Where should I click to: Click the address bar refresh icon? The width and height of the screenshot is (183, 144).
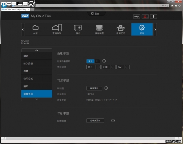[168, 6]
